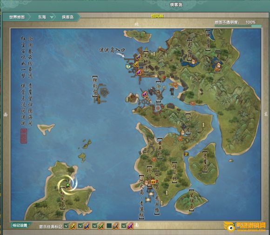Click the green player position marker with swirl

pos(68,185)
